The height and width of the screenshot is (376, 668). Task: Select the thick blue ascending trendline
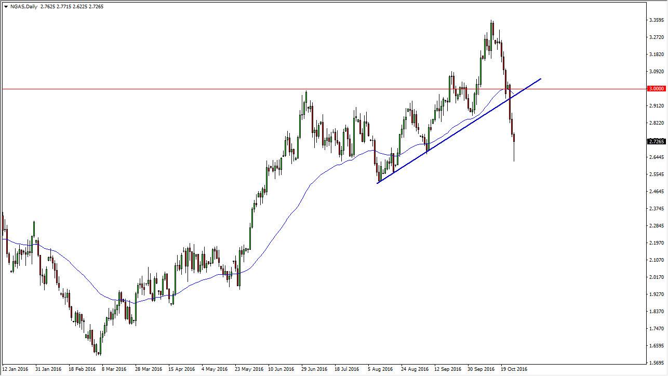(459, 130)
